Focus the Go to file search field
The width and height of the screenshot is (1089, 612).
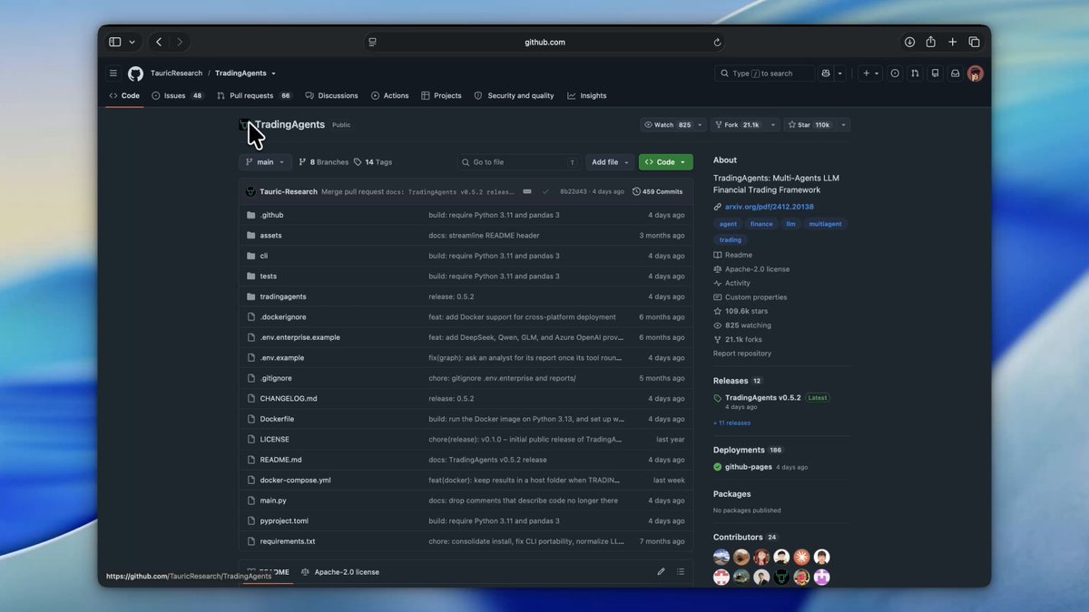519,162
